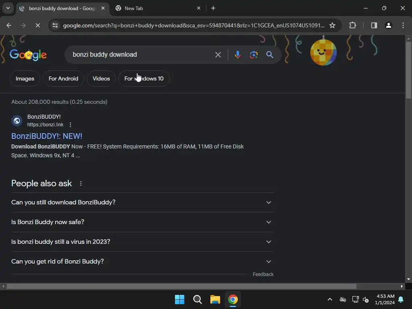Viewport: 412px width, 309px height.
Task: Open People also ask more options
Action: pyautogui.click(x=80, y=183)
